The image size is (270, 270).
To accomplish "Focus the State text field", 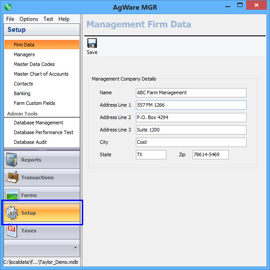I will point(151,154).
